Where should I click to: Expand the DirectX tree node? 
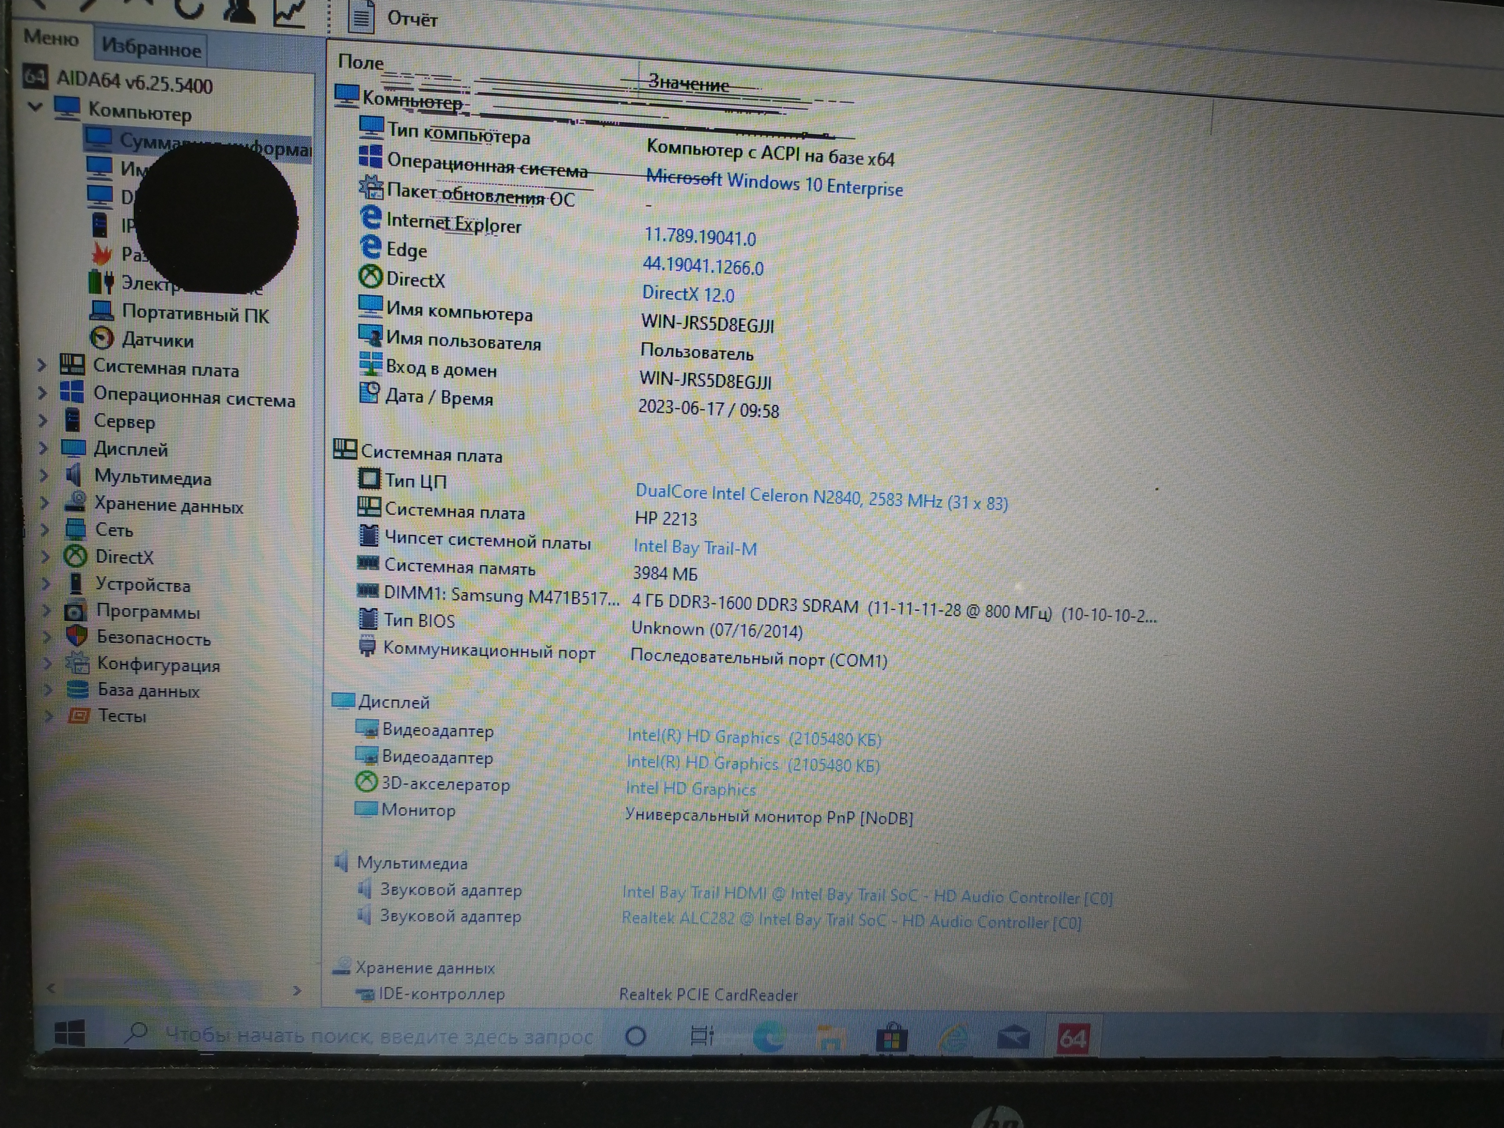45,556
